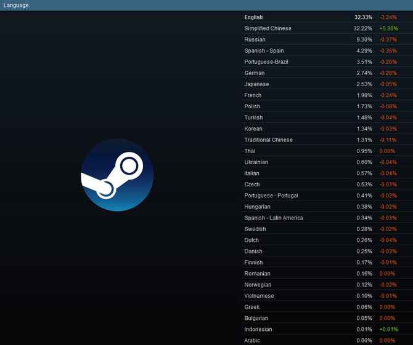Select the Thai language row
This screenshot has height=345, width=413.
coord(327,151)
